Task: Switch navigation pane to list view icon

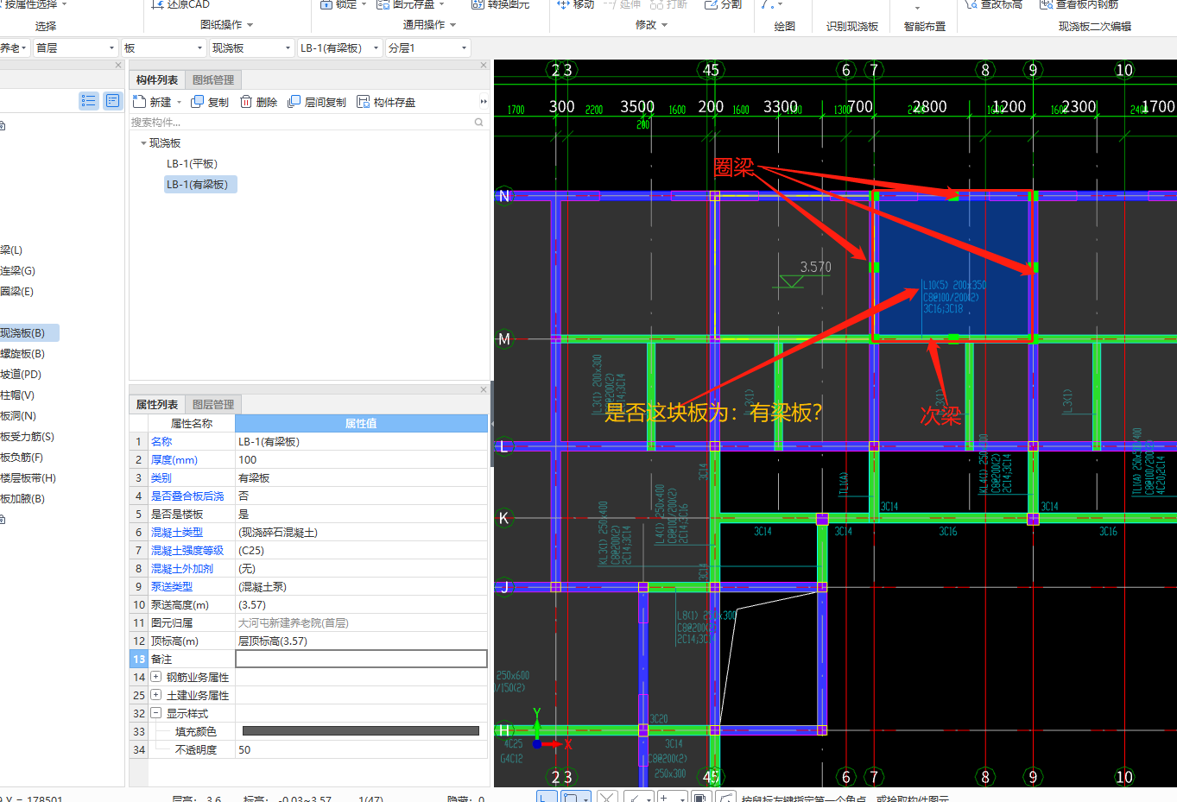Action: (x=88, y=101)
